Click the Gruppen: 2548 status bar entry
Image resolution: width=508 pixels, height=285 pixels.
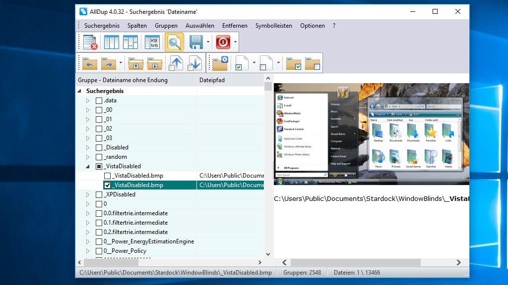tap(302, 273)
